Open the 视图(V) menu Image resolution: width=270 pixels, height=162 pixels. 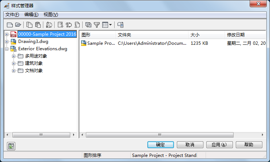pos(51,15)
